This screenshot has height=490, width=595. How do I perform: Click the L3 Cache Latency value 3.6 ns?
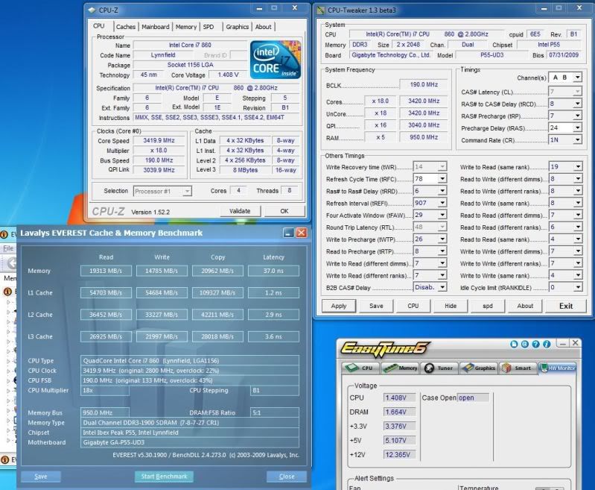pyautogui.click(x=273, y=336)
